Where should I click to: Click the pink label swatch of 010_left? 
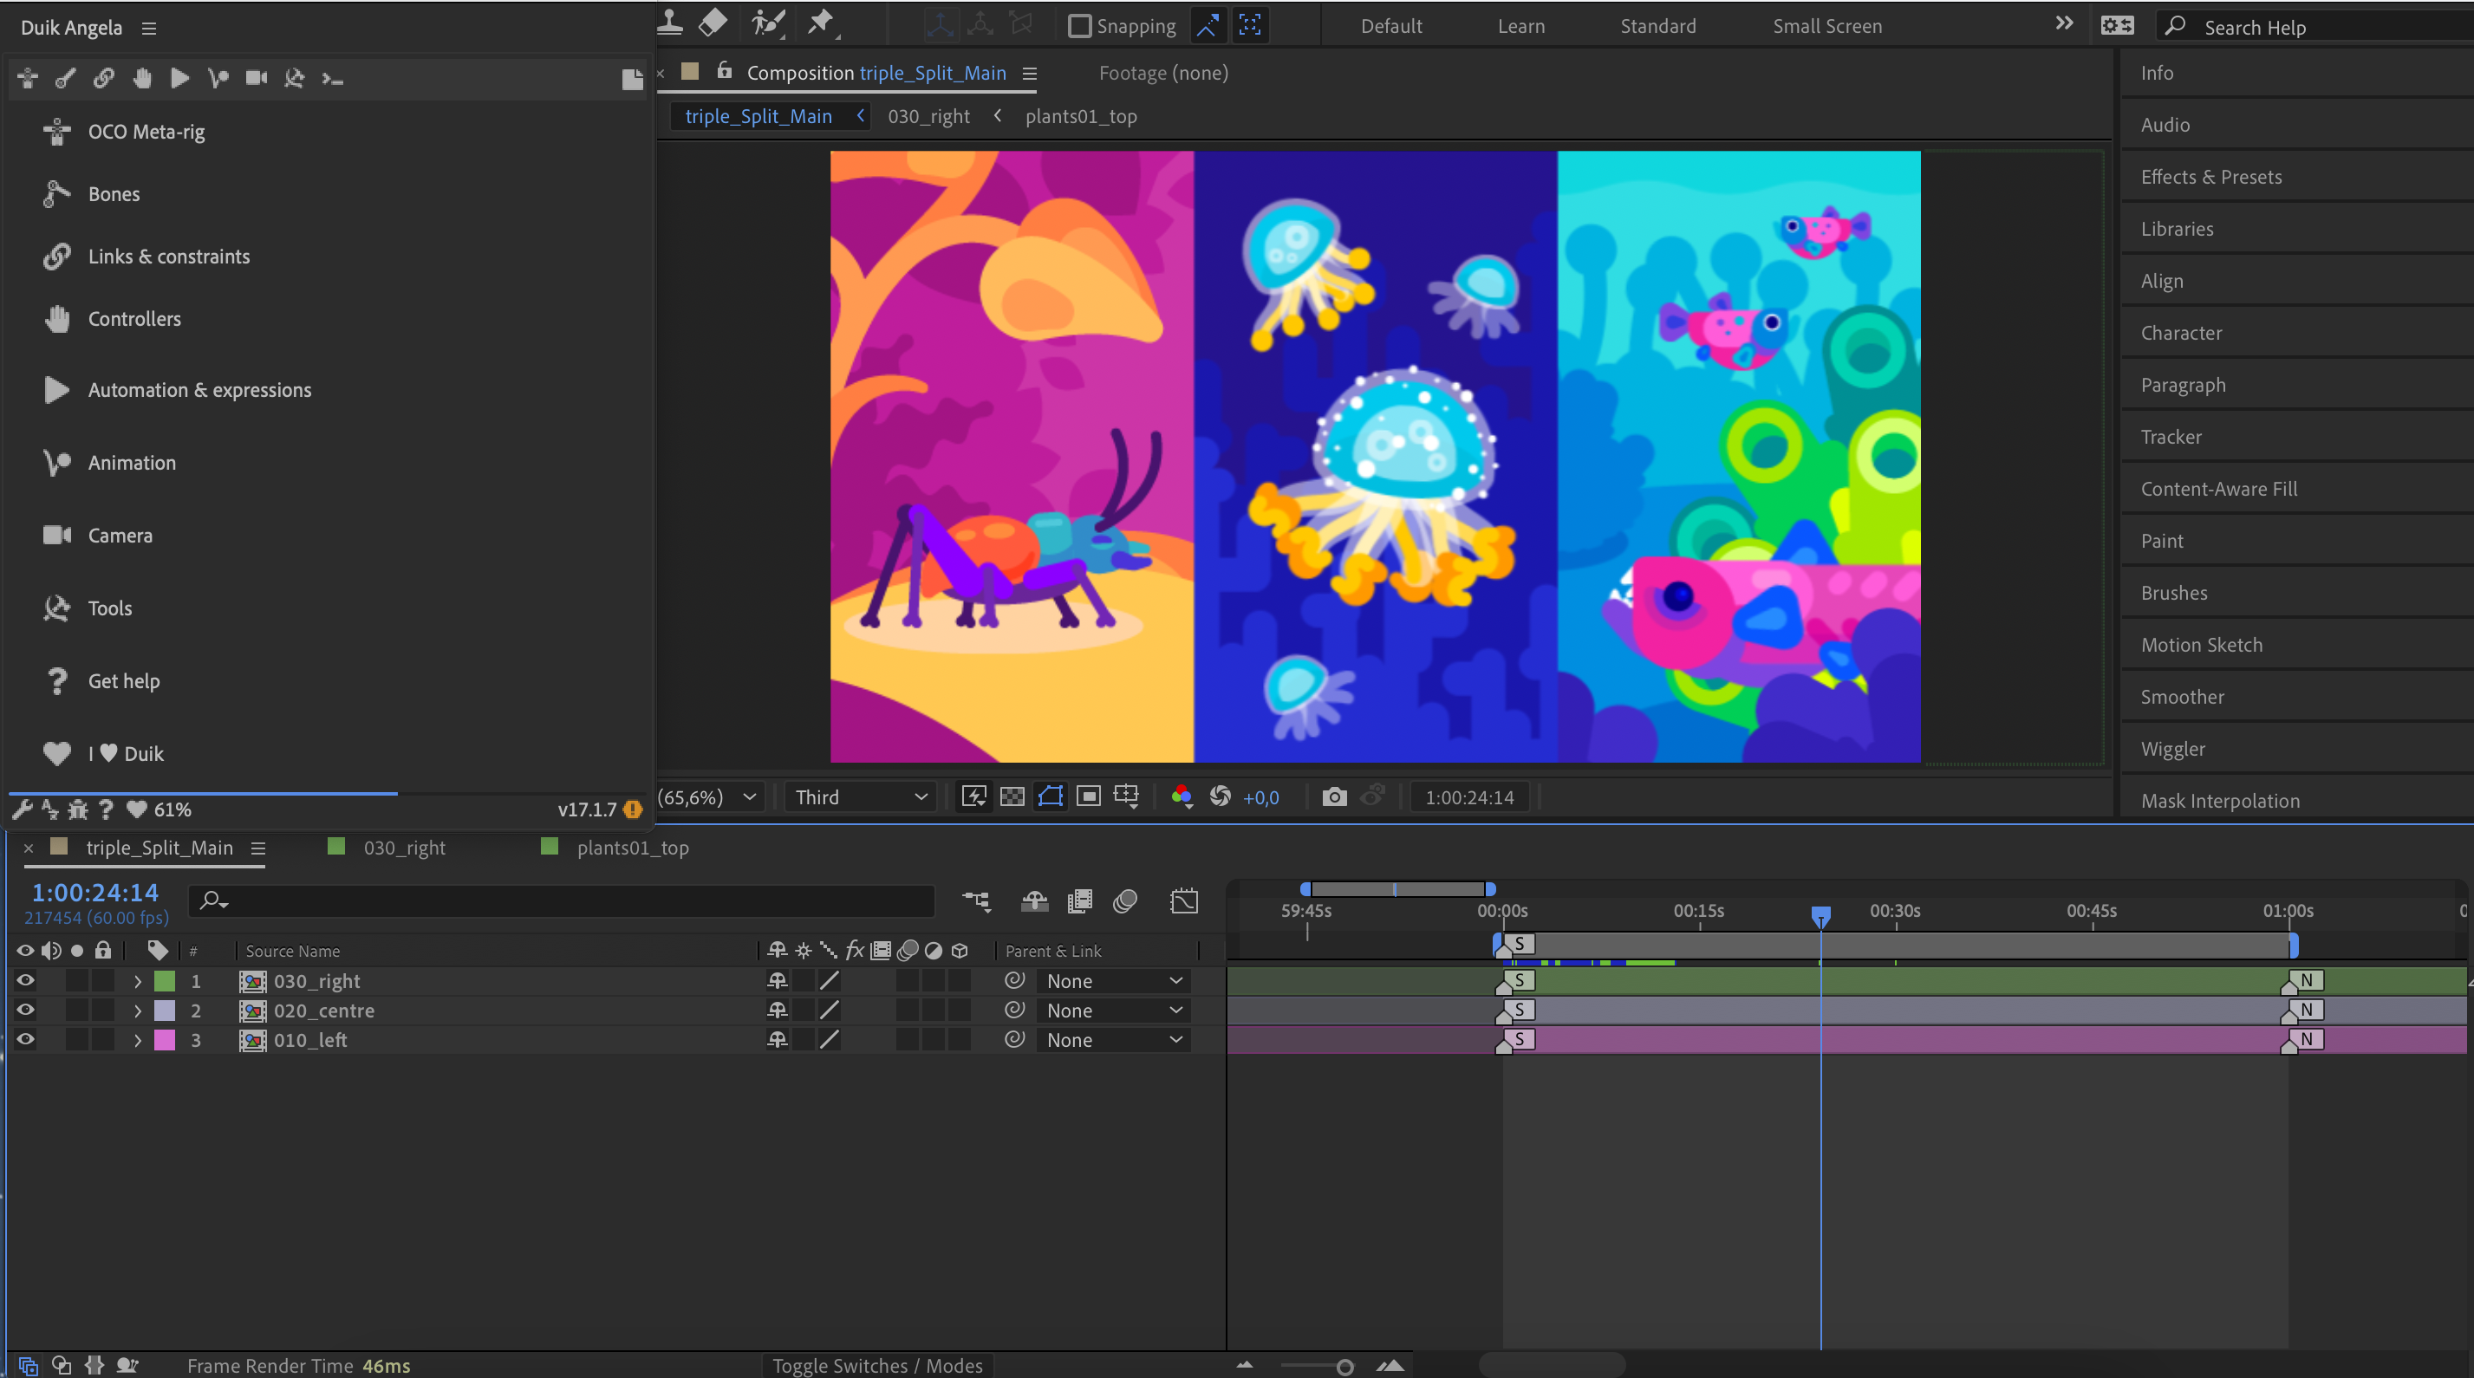(166, 1039)
